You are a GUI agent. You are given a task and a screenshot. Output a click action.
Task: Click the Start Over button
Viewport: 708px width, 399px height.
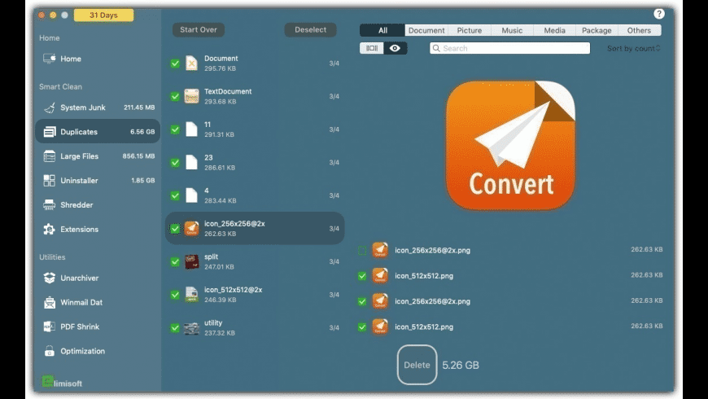click(x=199, y=30)
